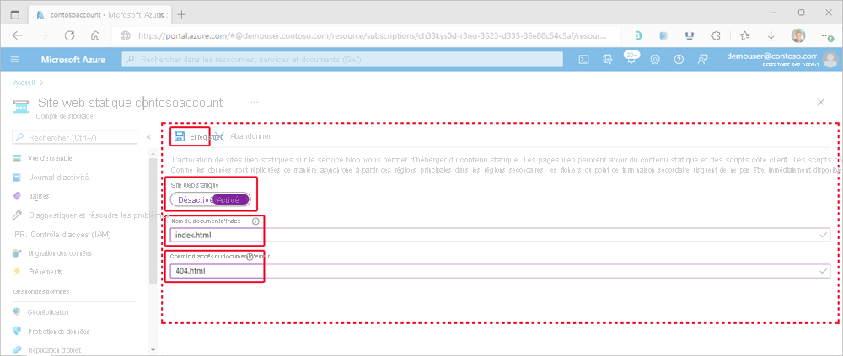Viewport: 843px width, 356px height.
Task: Click the index.html document name field
Action: [x=499, y=235]
